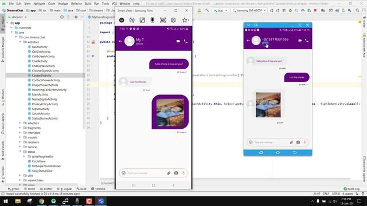Open emoji picker in Smart View message bar
This screenshot has height=206, width=367.
click(124, 173)
